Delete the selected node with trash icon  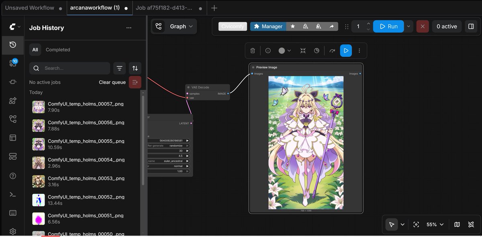[x=253, y=51]
